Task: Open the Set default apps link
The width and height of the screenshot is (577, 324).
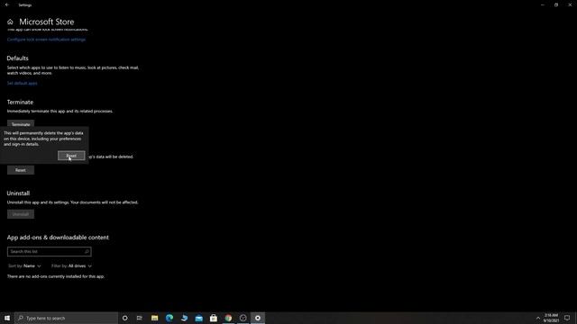Action: pos(22,84)
